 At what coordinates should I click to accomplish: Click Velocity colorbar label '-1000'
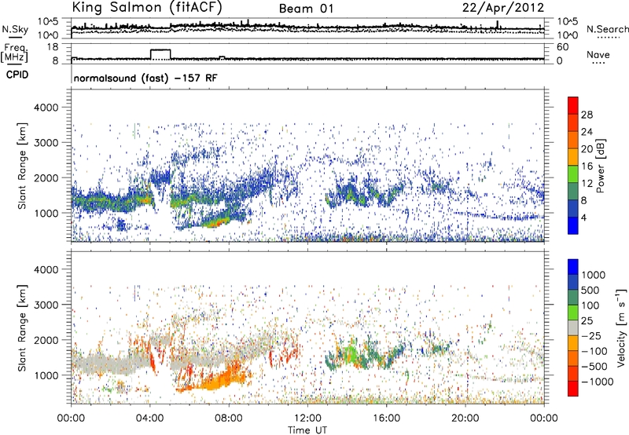(x=597, y=382)
